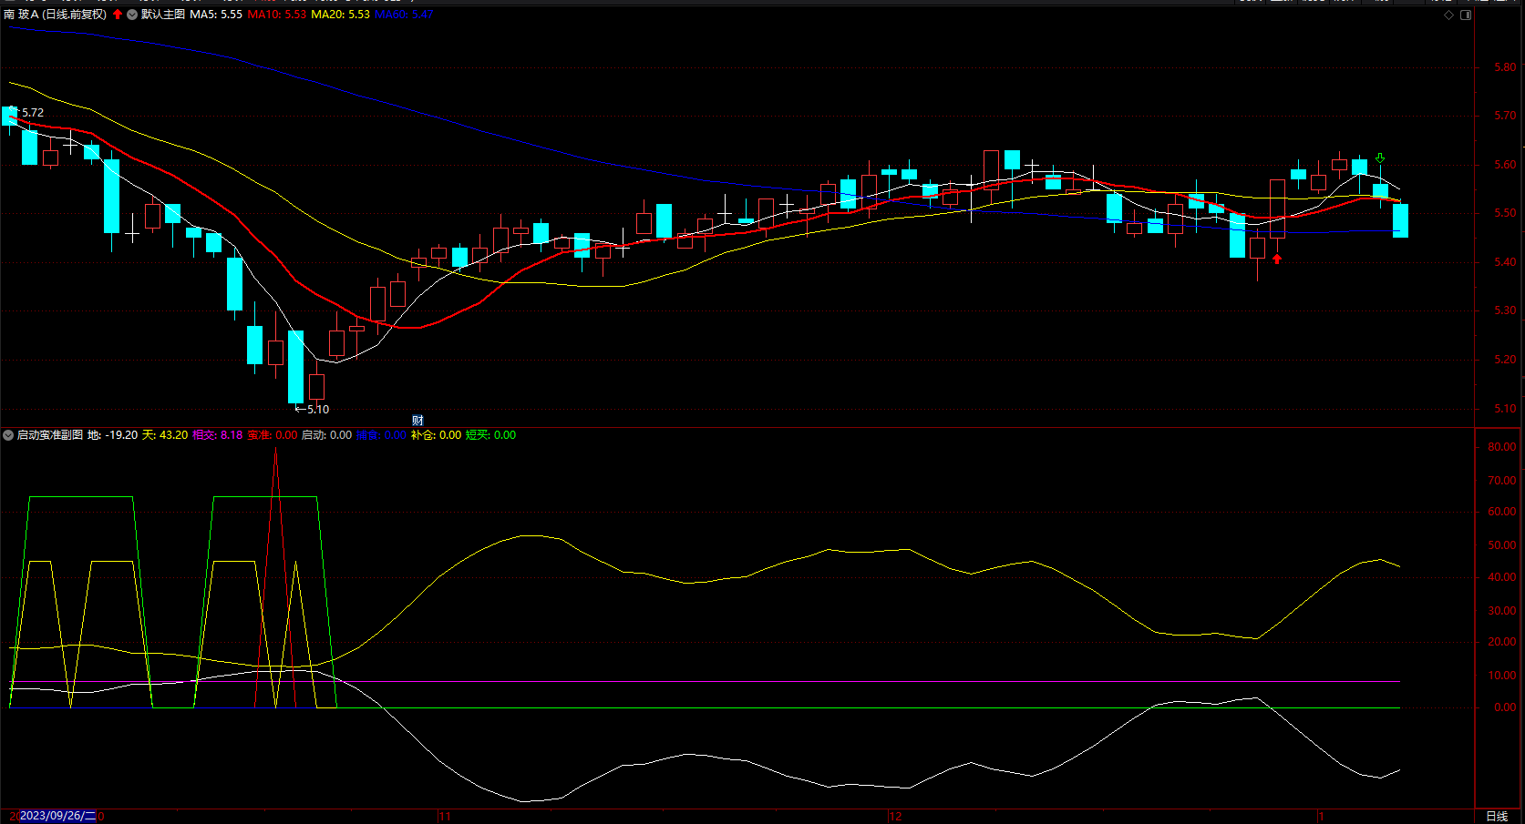Image resolution: width=1525 pixels, height=824 pixels.
Task: Select the red MA10: 5.53 label
Action: (x=277, y=15)
